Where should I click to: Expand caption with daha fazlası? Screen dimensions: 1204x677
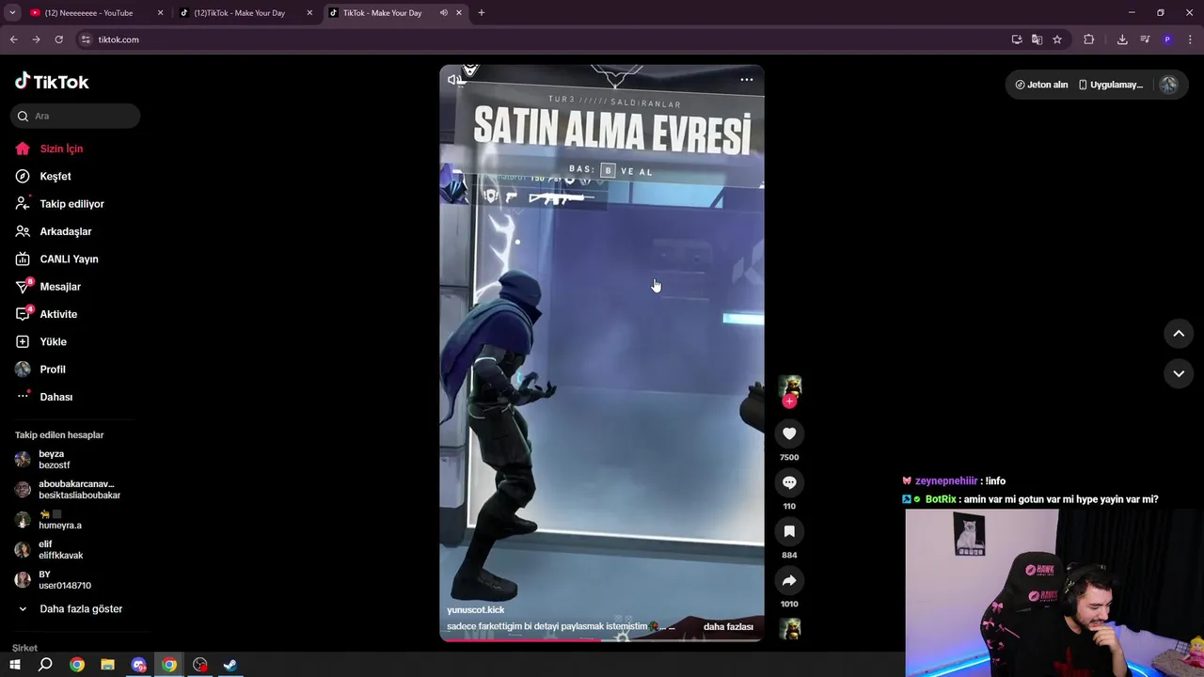pos(728,627)
